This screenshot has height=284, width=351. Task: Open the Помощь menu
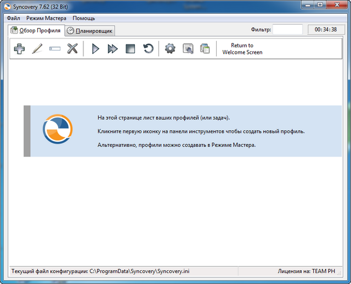(x=84, y=18)
